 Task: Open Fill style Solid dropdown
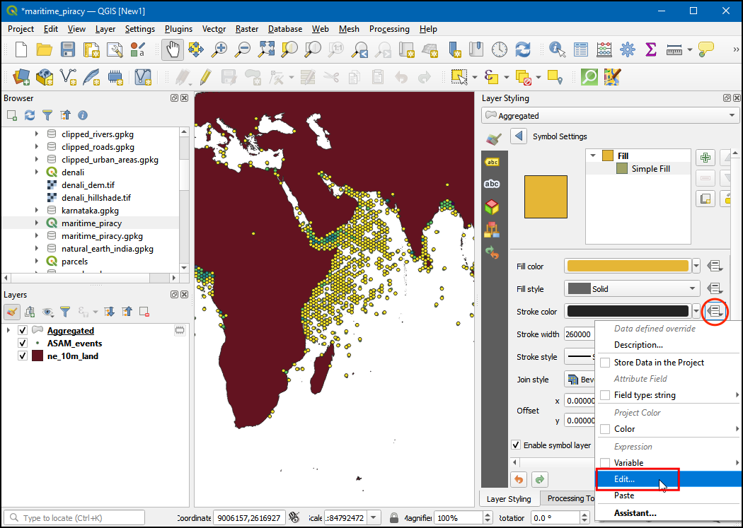point(632,288)
